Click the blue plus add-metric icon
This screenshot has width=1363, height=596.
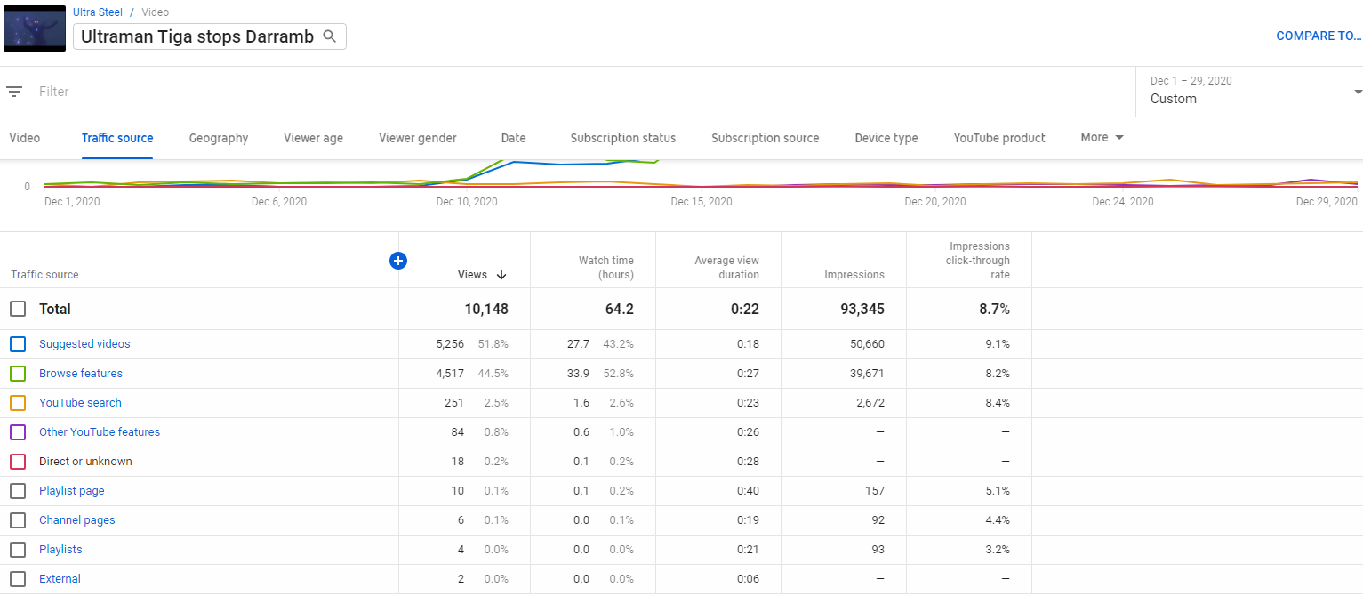(398, 261)
